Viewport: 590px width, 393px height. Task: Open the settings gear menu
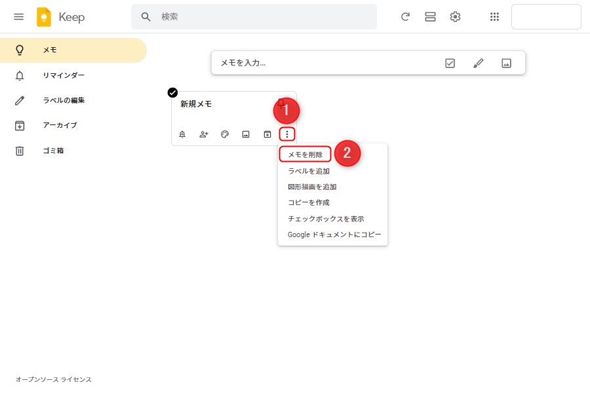coord(455,17)
